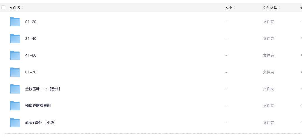Open the folder name link 01-20
302x137 pixels.
pos(31,22)
